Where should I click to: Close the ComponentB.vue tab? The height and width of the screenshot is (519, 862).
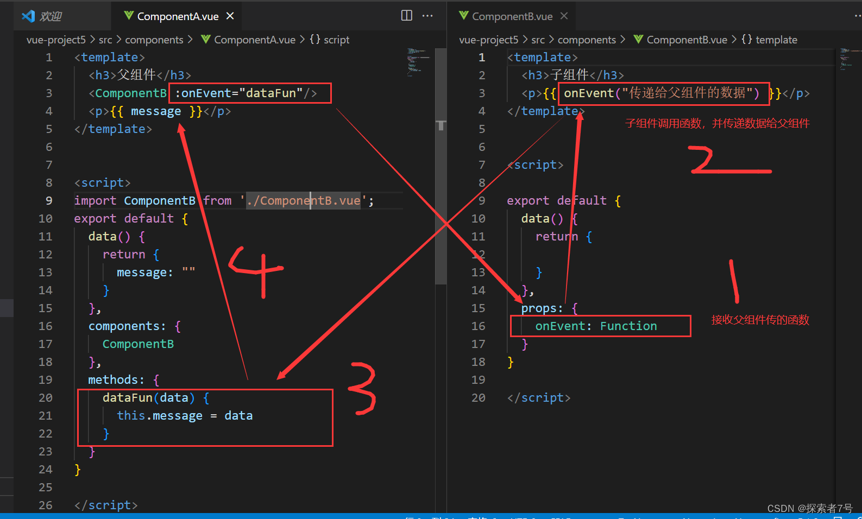point(564,16)
